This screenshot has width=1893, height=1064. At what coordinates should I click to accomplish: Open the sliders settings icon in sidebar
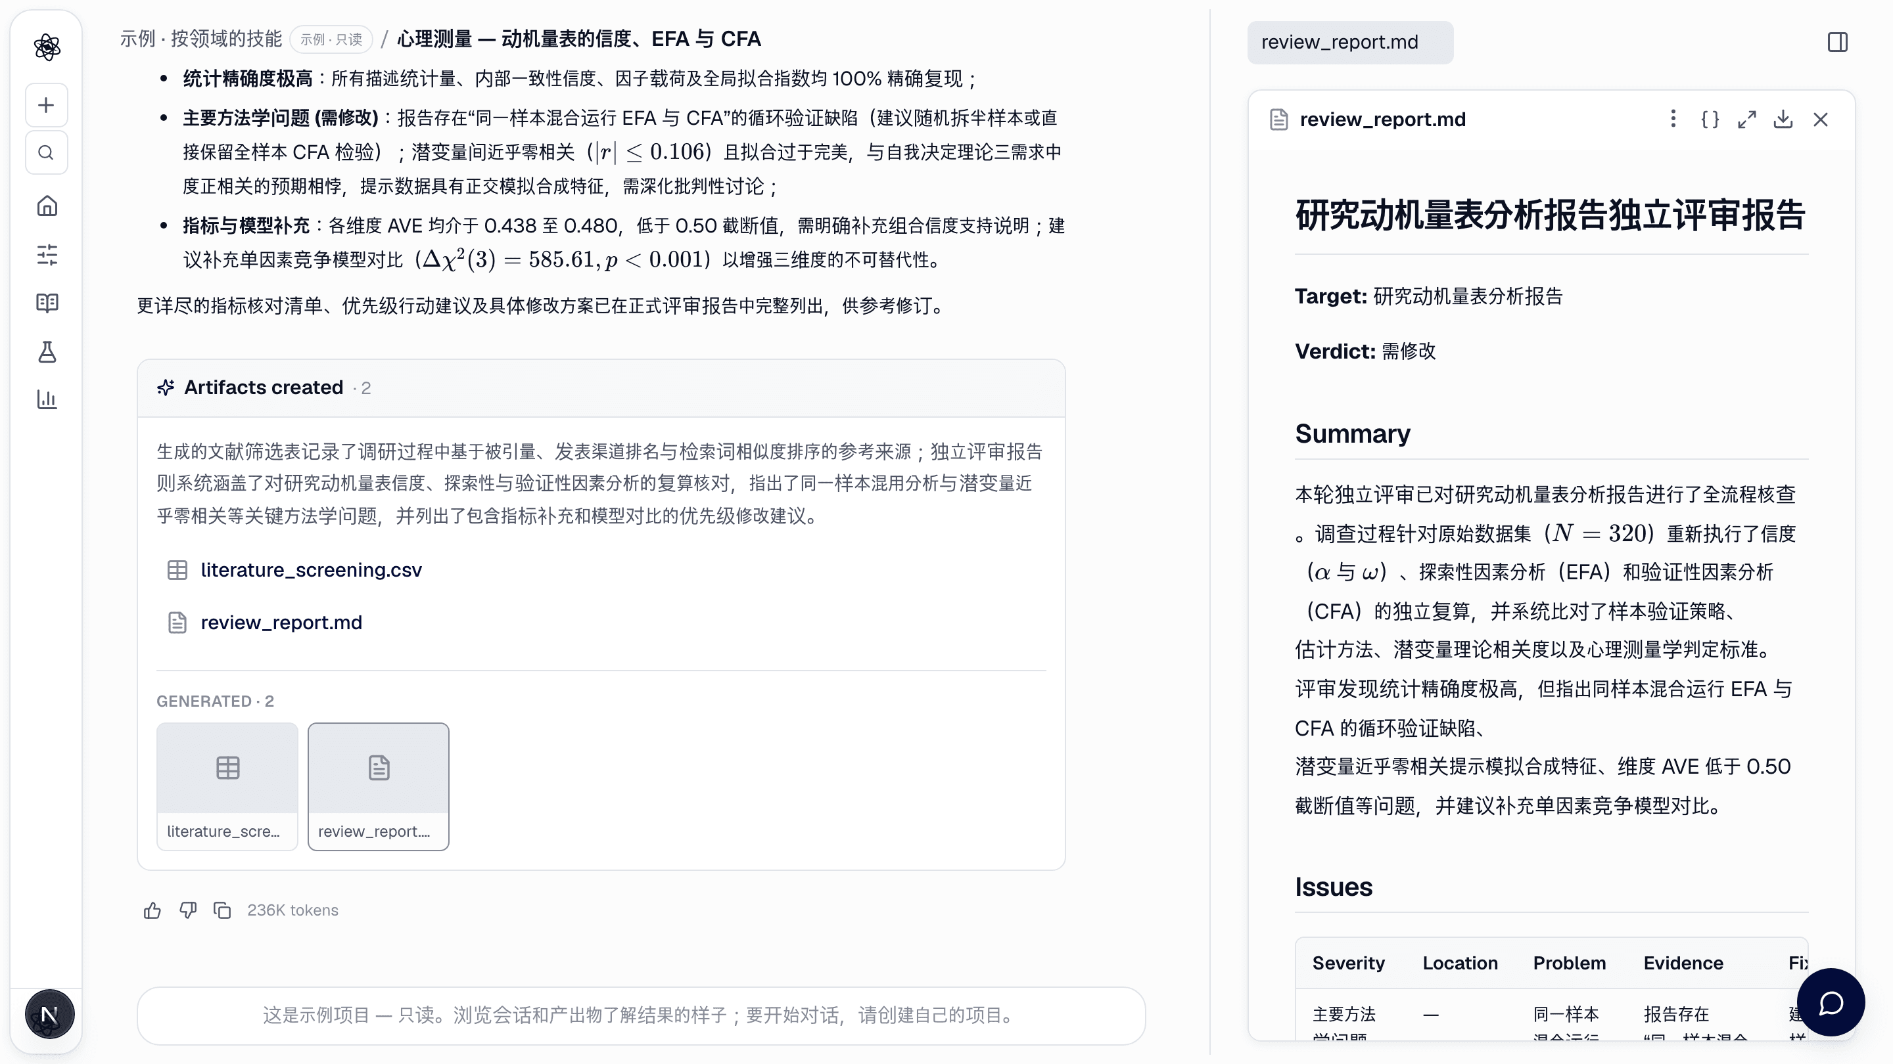tap(47, 255)
